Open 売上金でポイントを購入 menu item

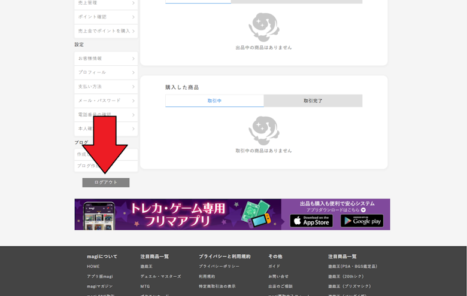(106, 31)
